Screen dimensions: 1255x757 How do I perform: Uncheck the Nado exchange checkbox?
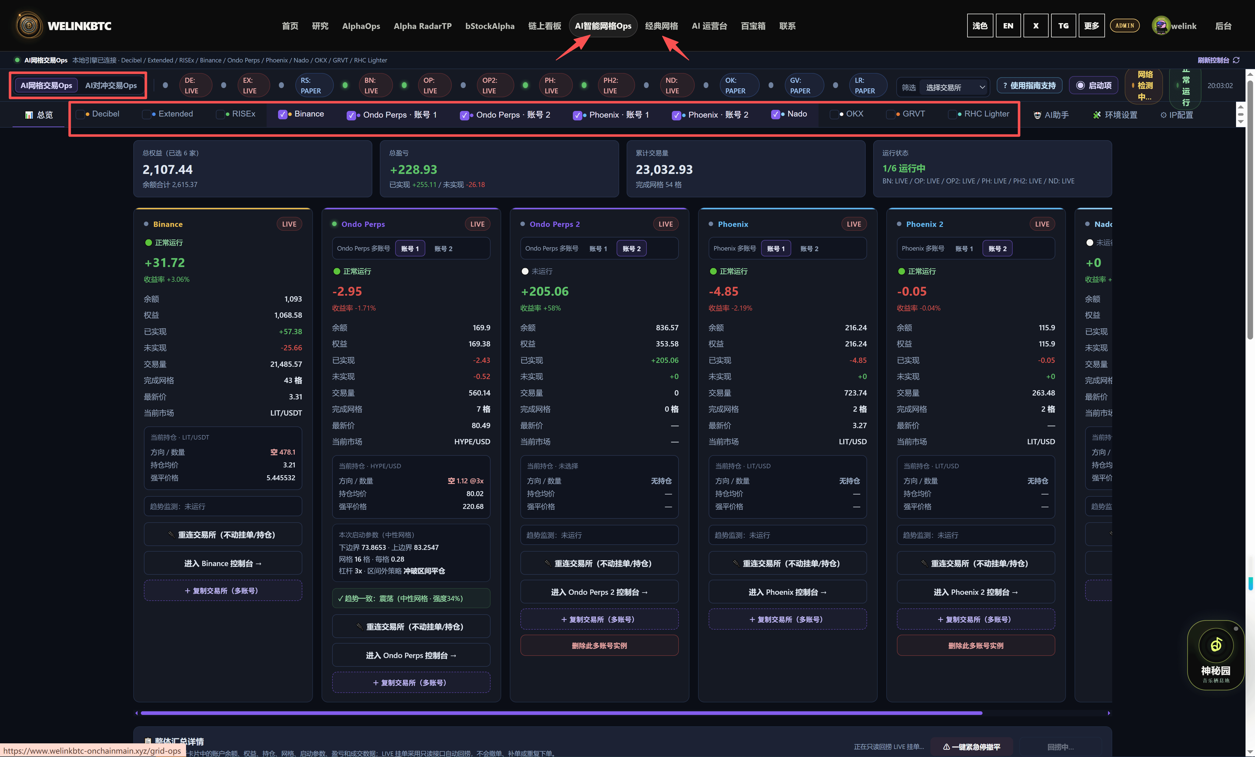pyautogui.click(x=775, y=115)
